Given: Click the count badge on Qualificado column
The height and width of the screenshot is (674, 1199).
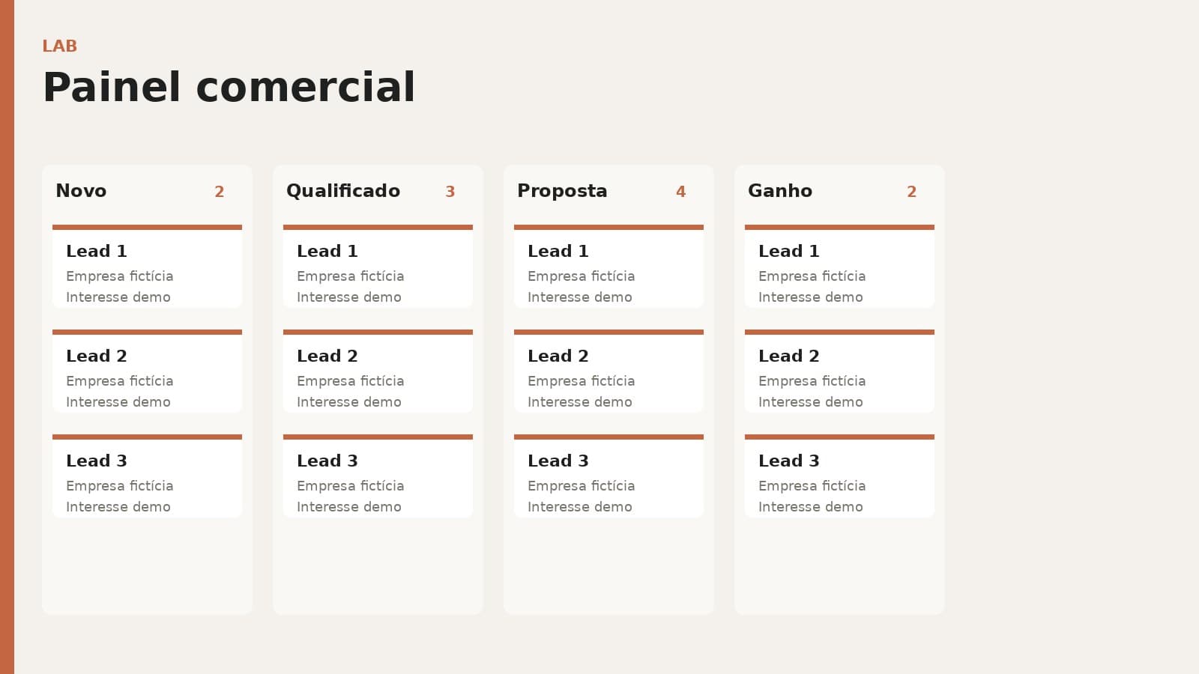Looking at the screenshot, I should (450, 192).
